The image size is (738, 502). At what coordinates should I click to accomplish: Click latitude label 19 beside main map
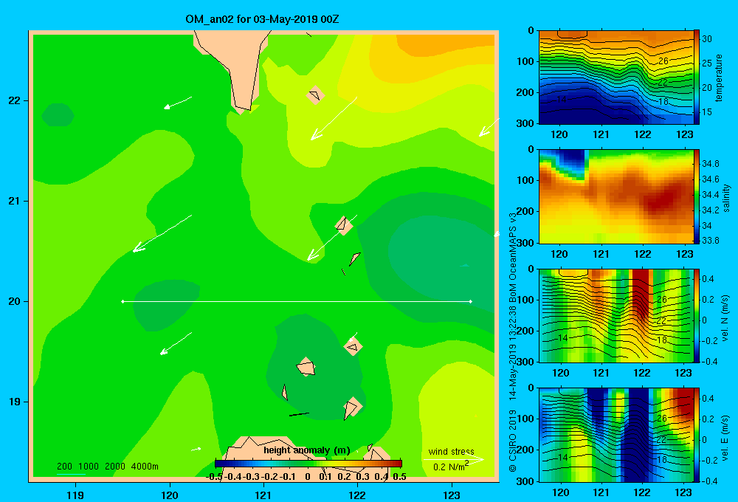click(x=14, y=402)
